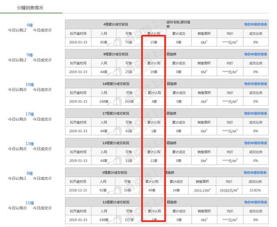Open 物价申报价格表 for 9幢
This screenshot has width=277, height=227.
(255, 54)
